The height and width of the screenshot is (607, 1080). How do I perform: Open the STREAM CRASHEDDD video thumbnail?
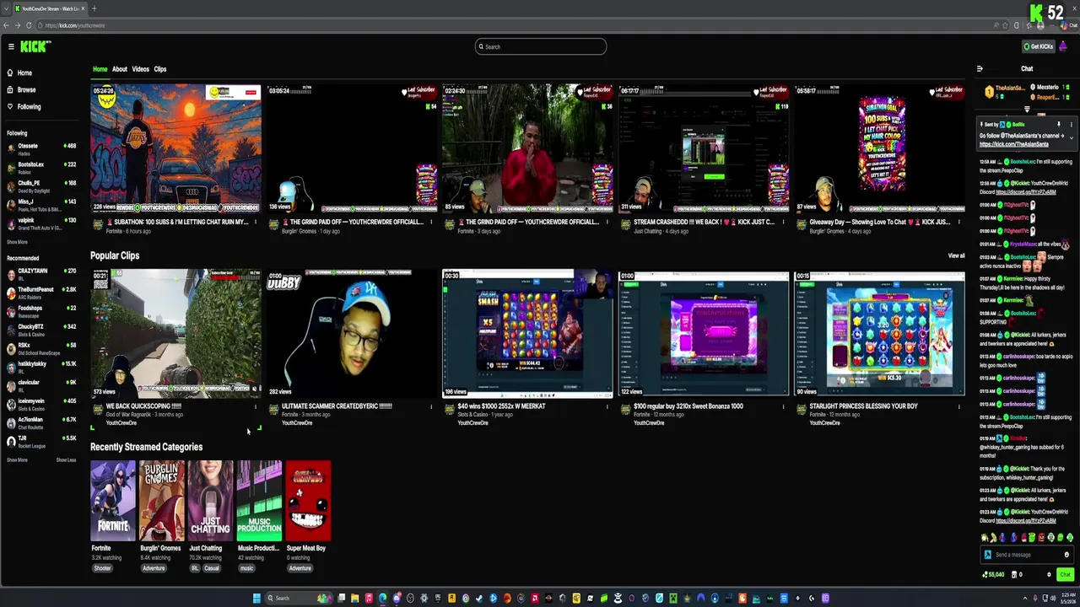[x=704, y=148]
